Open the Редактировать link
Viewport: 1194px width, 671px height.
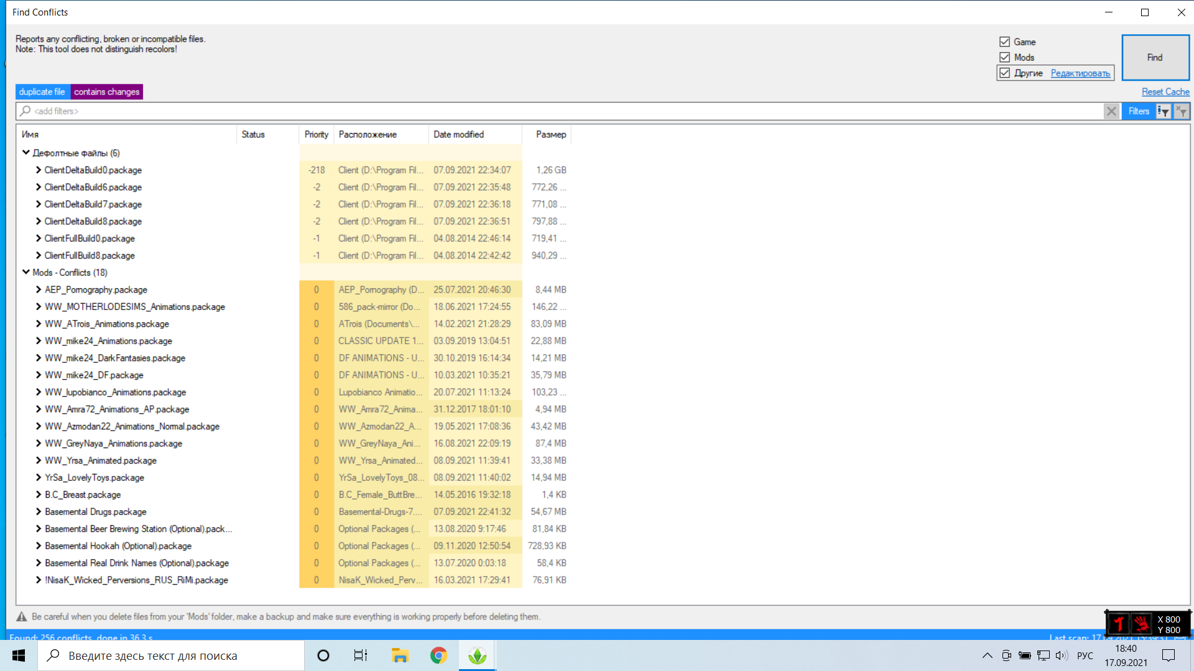click(1080, 73)
